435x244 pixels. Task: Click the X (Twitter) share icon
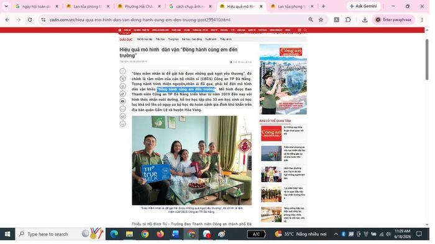tap(122, 79)
